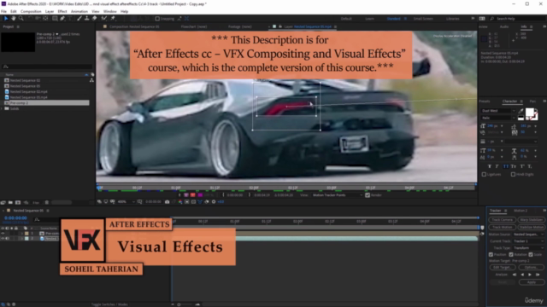
Task: Switch to the Audio panel tab
Action: click(x=504, y=26)
